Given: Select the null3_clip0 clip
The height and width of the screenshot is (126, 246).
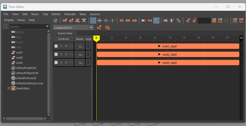Looking at the screenshot, I should (x=168, y=62).
